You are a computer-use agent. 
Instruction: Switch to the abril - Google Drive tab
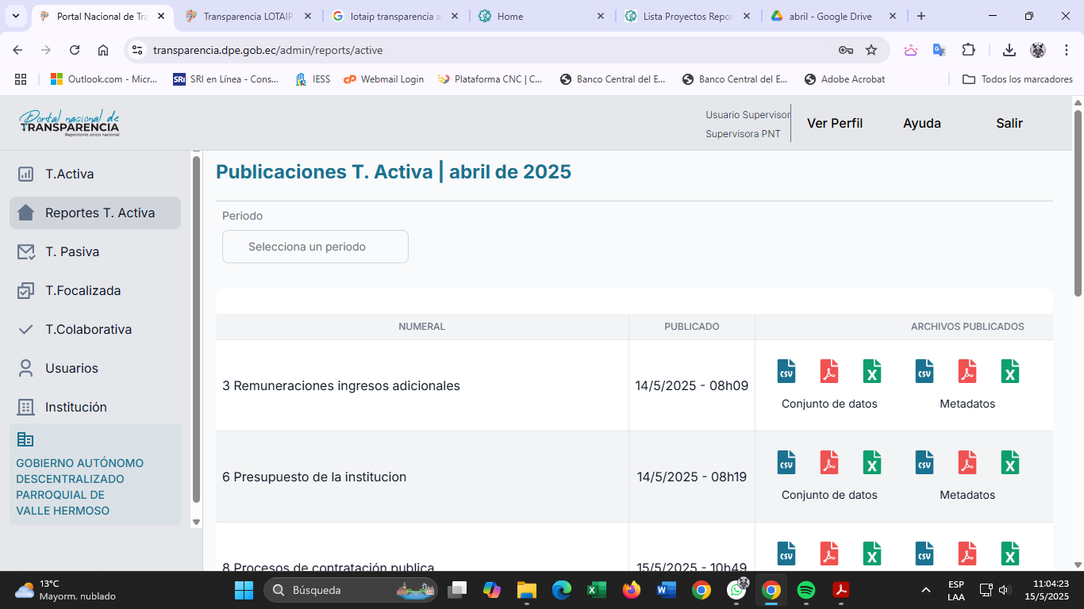pos(829,16)
